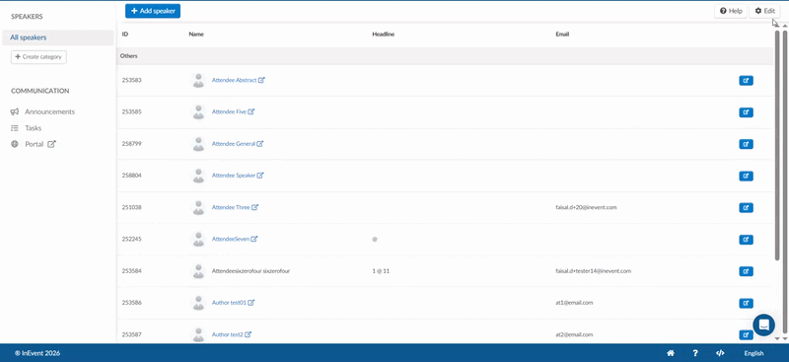Click avatar of Attendeesixzerofour sixzerofour
This screenshot has height=362, width=789.
199,271
